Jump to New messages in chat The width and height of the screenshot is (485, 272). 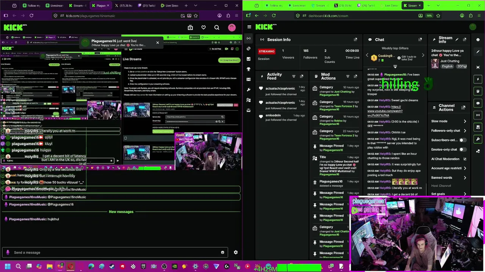[x=121, y=212]
